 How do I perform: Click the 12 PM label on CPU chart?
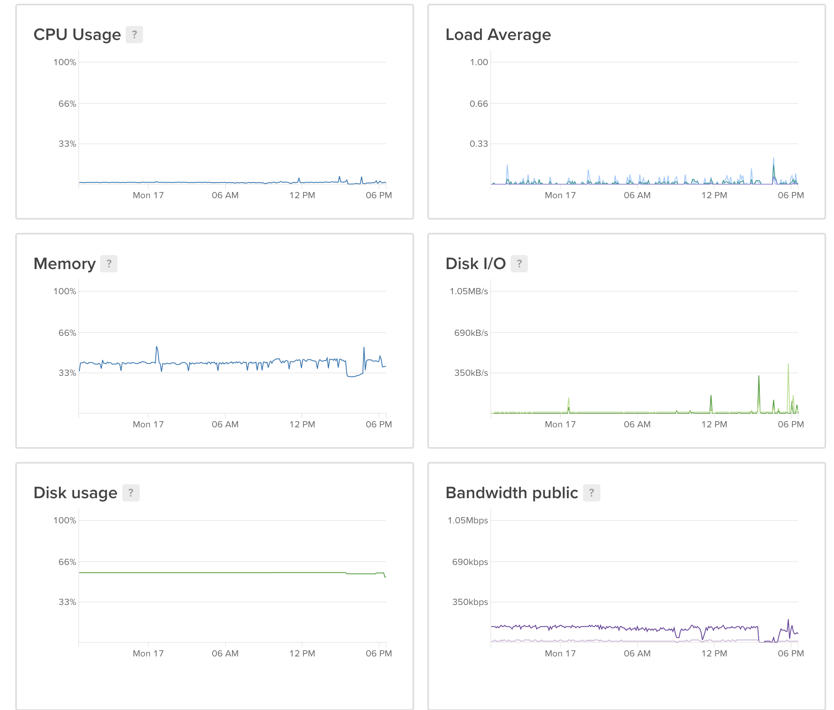302,195
